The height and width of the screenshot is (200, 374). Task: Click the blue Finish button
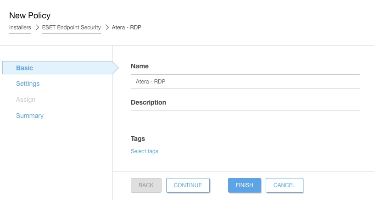point(244,185)
